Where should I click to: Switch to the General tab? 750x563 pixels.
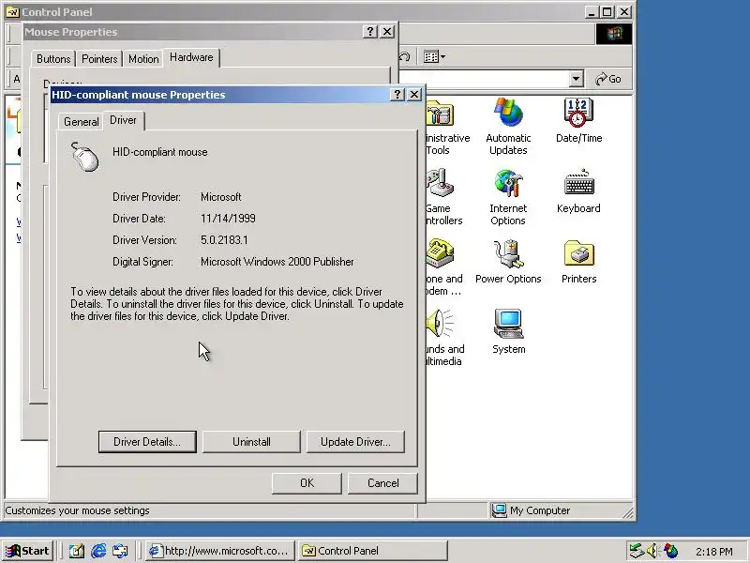(x=81, y=122)
